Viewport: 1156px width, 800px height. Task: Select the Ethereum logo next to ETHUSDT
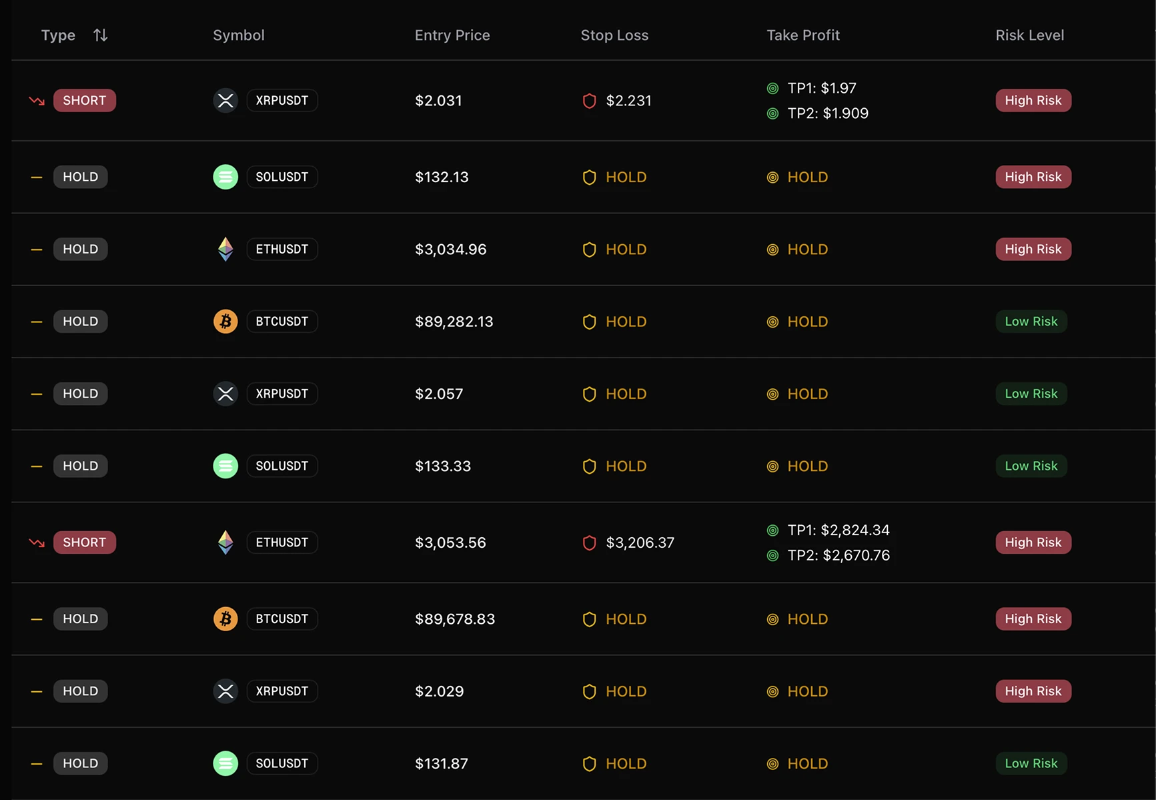point(225,249)
